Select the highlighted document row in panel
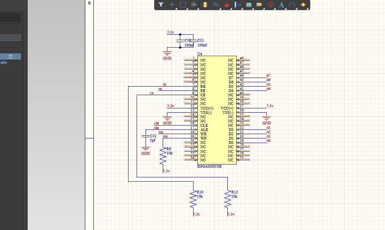The width and height of the screenshot is (385, 230). [11, 57]
